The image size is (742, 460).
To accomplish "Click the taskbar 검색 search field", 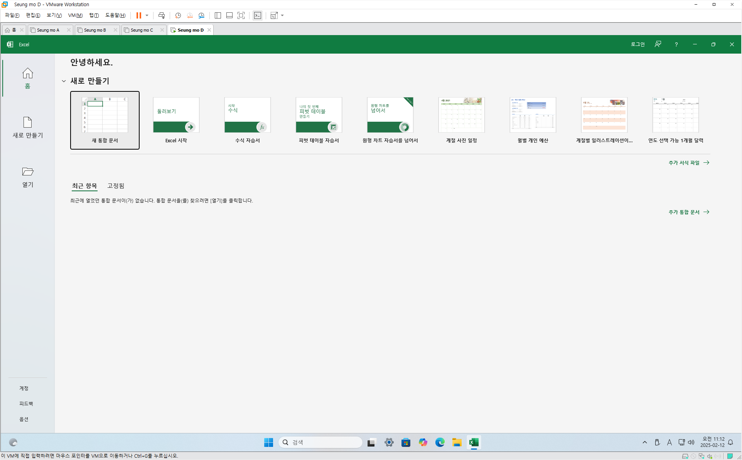I will coord(320,442).
